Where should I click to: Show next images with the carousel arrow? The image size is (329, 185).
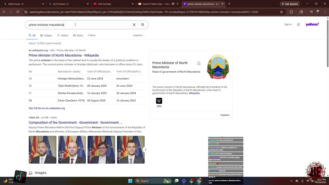click(x=145, y=150)
